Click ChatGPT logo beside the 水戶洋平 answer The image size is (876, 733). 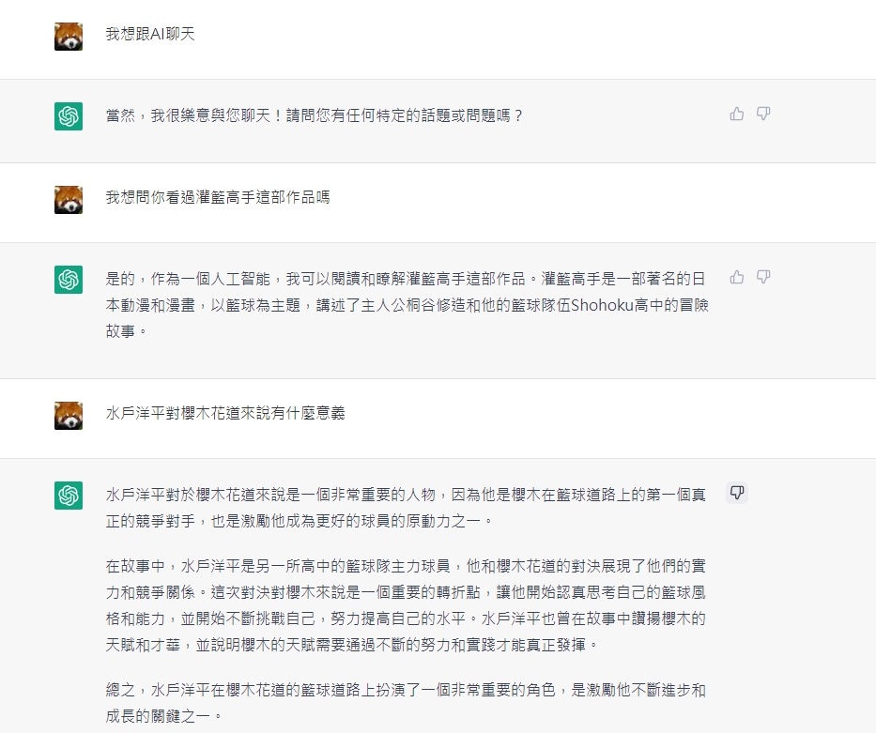click(x=69, y=496)
